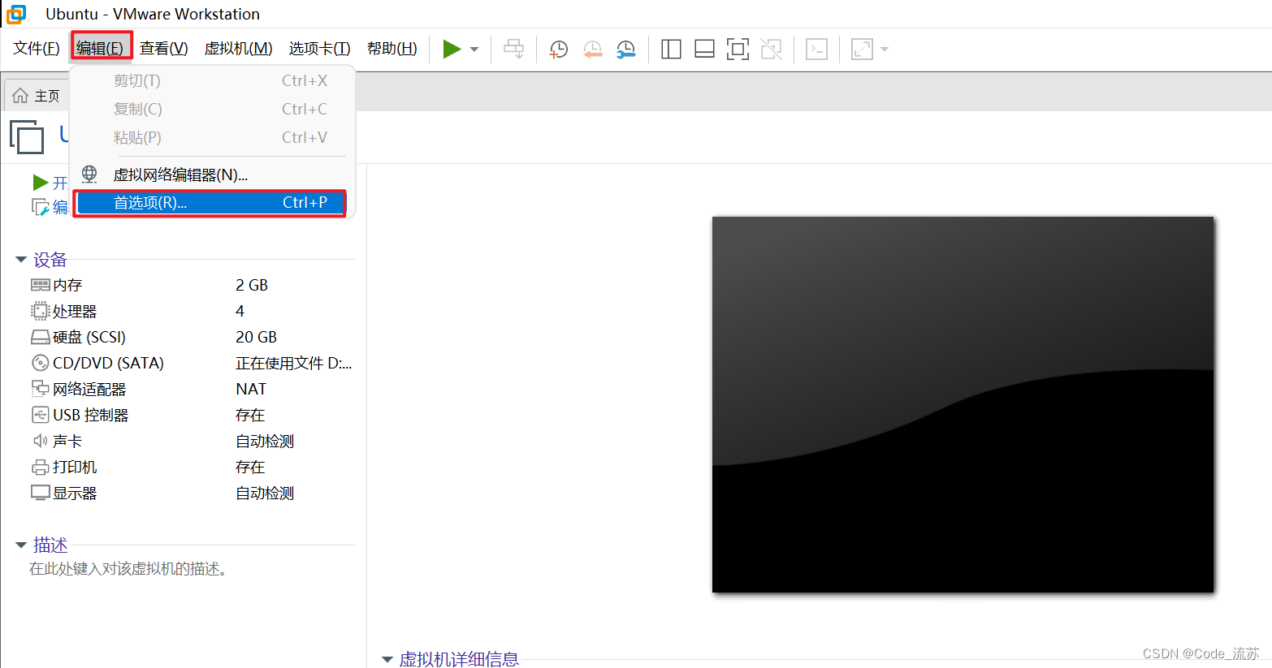Open the console view toolbar icon

(x=816, y=50)
